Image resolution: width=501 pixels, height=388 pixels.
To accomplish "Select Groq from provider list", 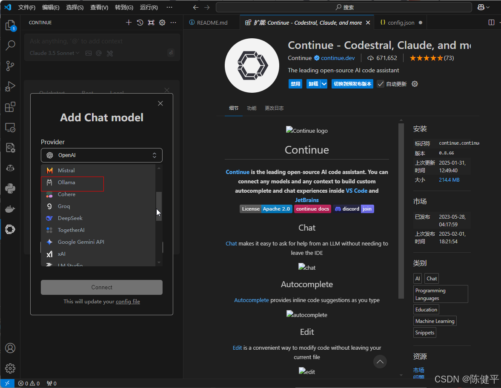I will pyautogui.click(x=98, y=206).
